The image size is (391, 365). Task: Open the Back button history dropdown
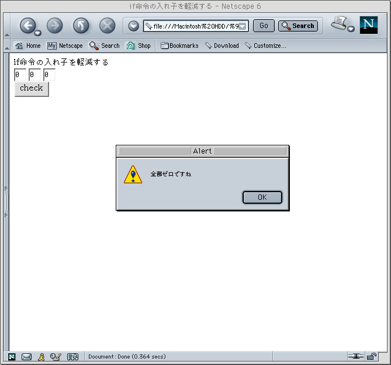click(37, 33)
